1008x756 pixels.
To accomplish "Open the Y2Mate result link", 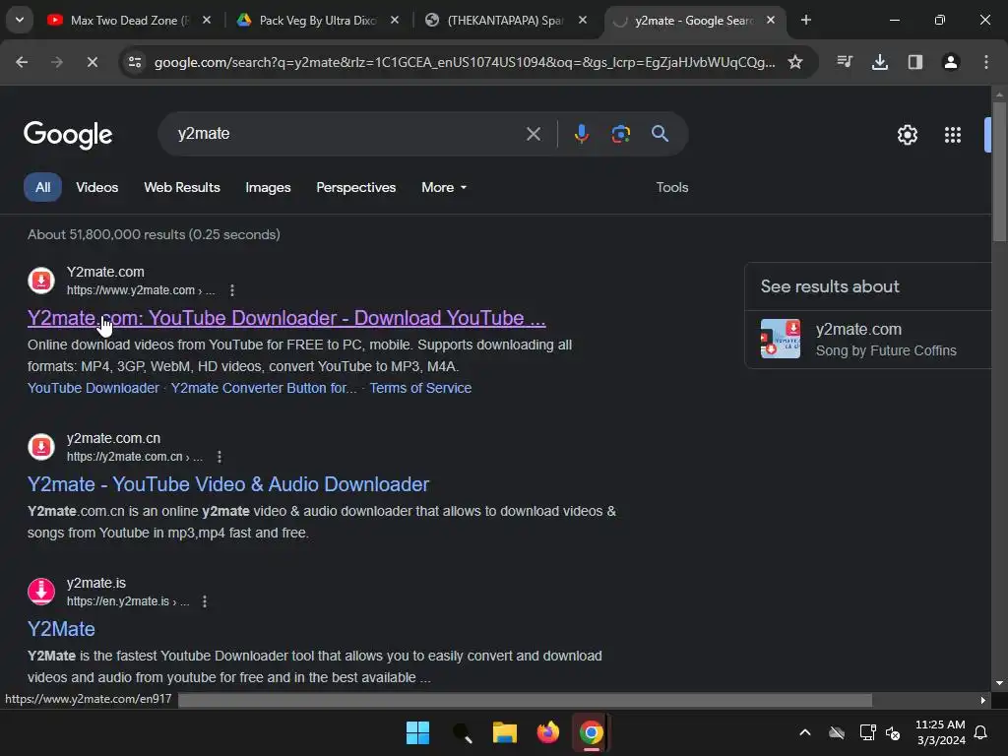I will coord(61,629).
